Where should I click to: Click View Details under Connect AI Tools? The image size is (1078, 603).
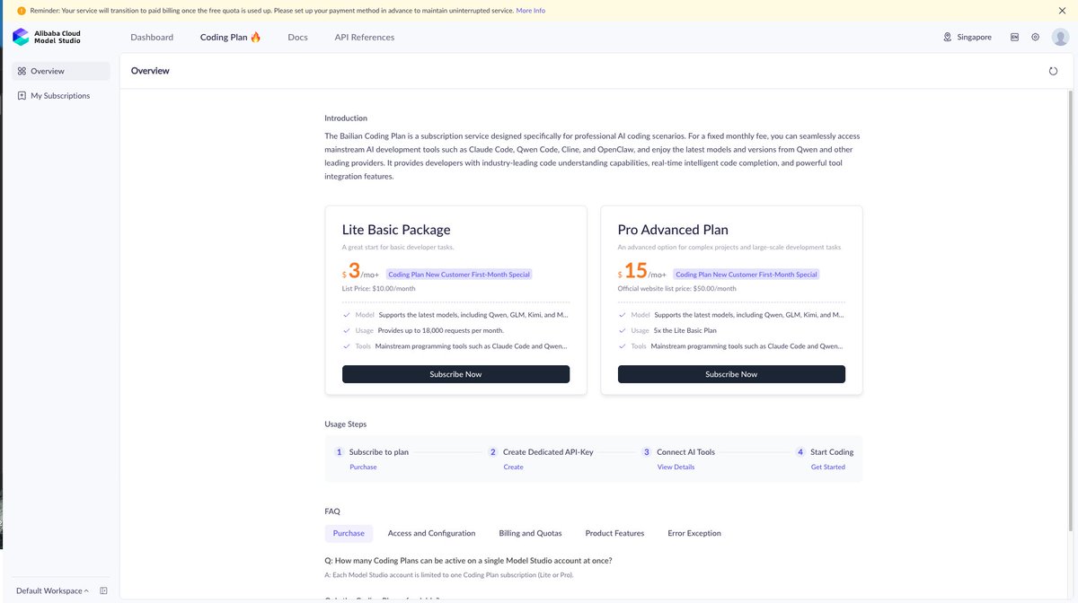tap(676, 467)
